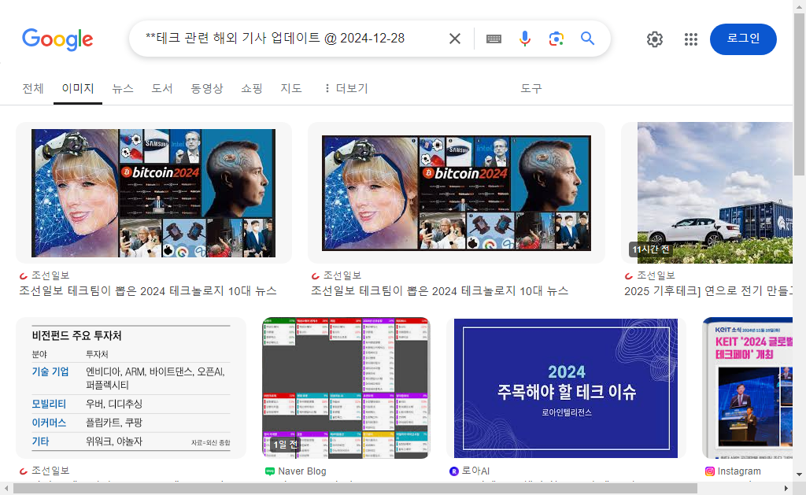Switch to the 지도 tab
The height and width of the screenshot is (495, 806).
291,88
